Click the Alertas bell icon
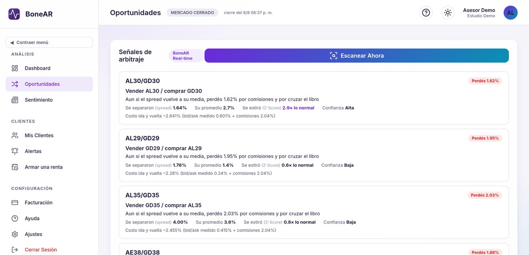Viewport: 529px width, 255px height. (15, 151)
